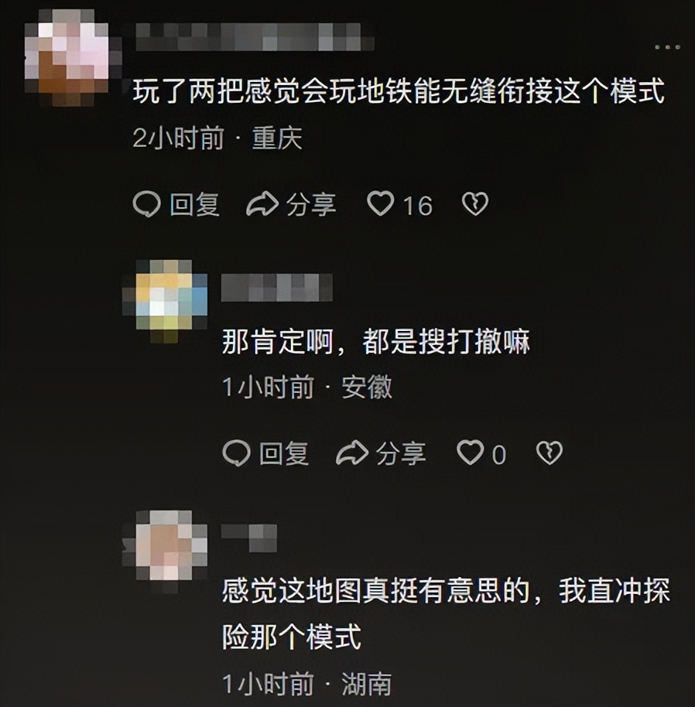Like the Chongqing comment with 16 likes

coord(380,203)
